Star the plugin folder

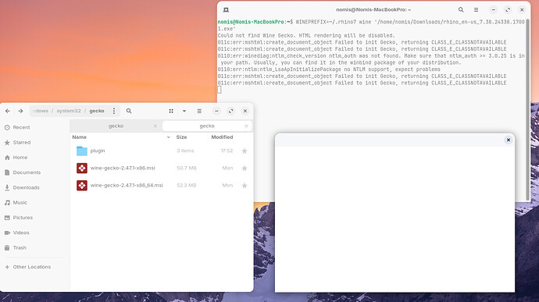pyautogui.click(x=245, y=151)
